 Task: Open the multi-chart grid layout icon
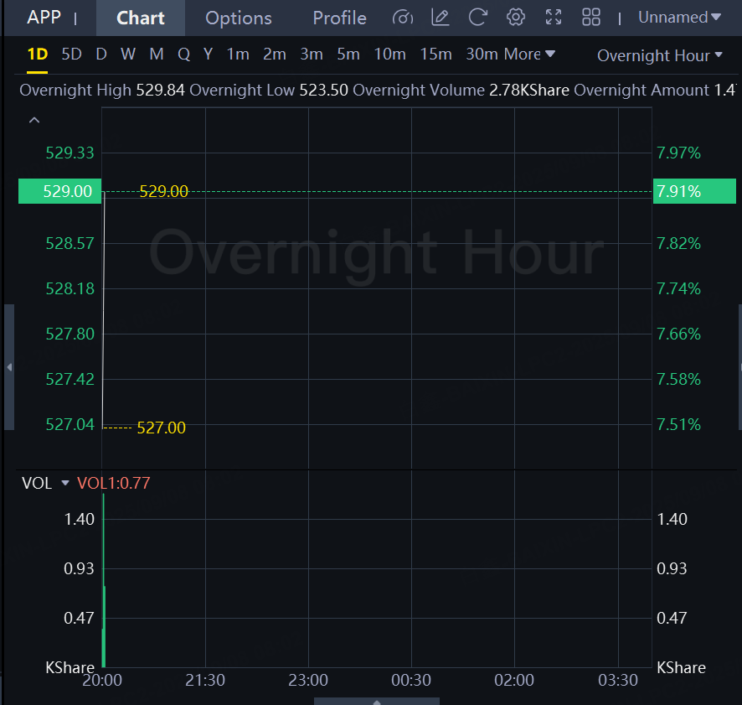point(591,18)
